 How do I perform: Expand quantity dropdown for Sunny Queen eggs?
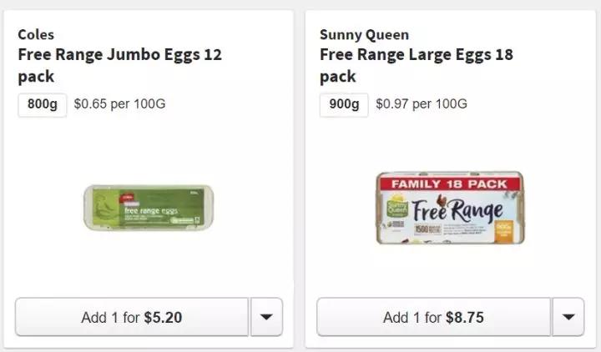(568, 317)
